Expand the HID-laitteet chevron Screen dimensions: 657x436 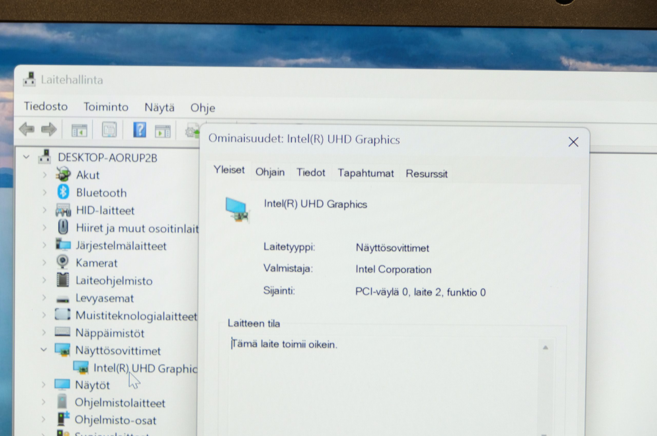point(44,210)
